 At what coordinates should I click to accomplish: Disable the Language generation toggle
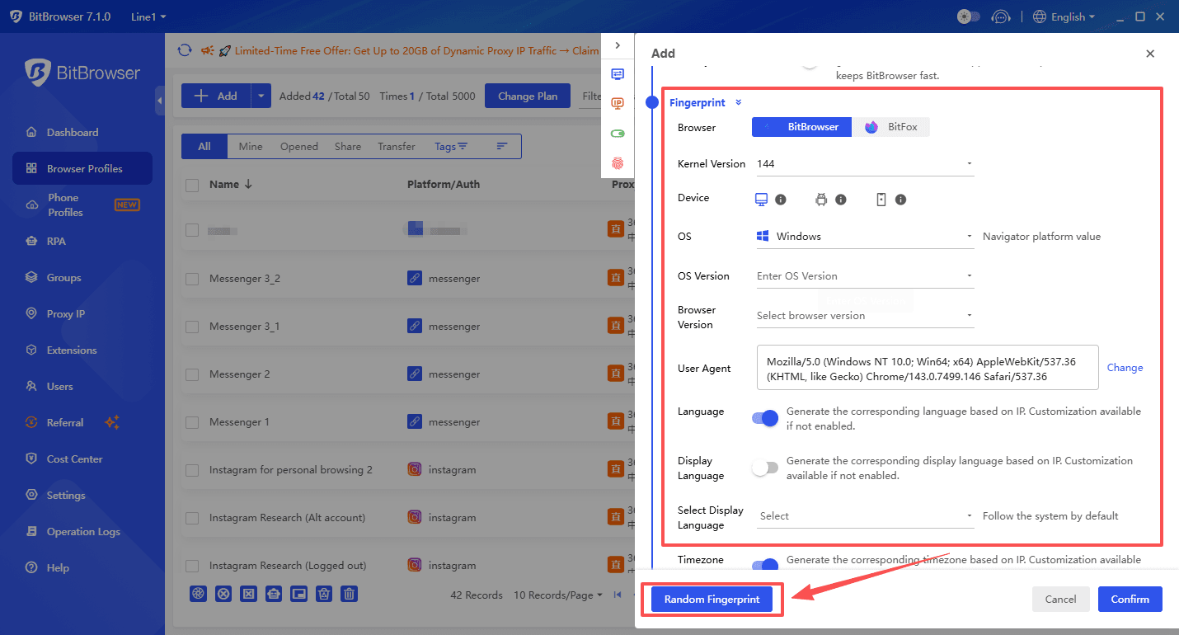[765, 418]
